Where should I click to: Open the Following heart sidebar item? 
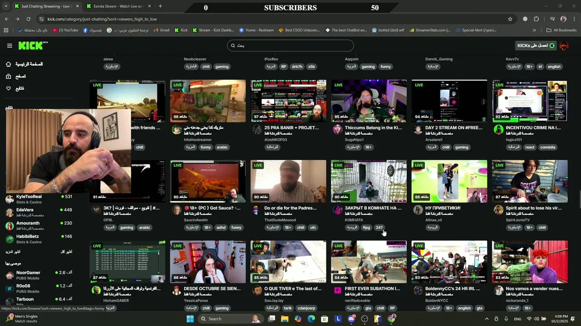coord(15,88)
